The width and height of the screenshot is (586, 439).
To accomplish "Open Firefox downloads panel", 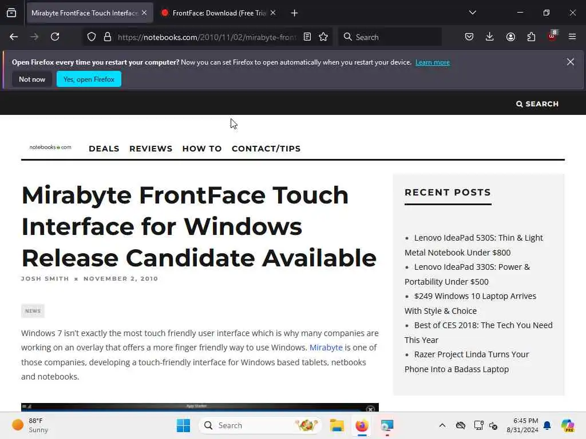I will tap(490, 37).
